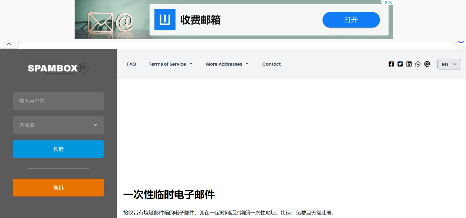Open the SPAMBOX Facebook page icon
Screen dimensions: 466x218
coord(391,64)
